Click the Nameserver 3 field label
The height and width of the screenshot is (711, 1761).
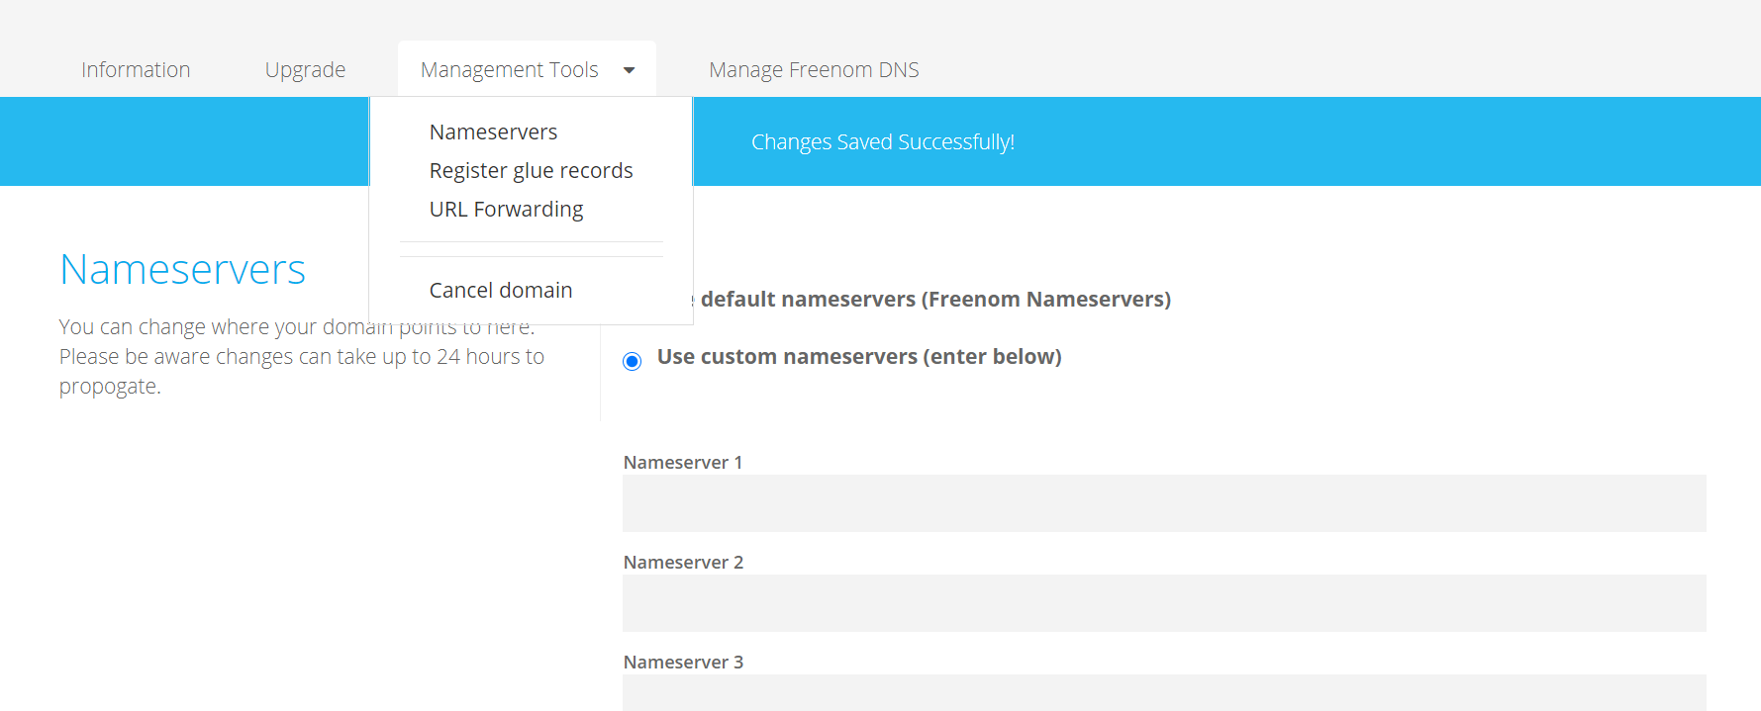pyautogui.click(x=683, y=662)
